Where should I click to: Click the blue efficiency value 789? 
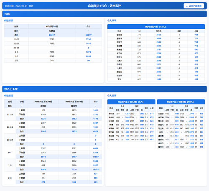(x=196, y=35)
